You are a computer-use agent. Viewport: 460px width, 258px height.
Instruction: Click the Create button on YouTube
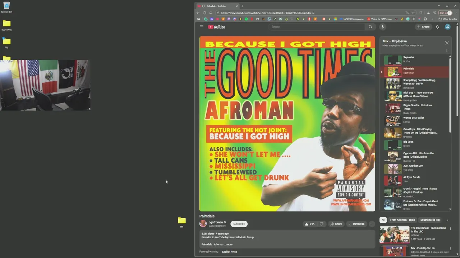[x=423, y=27]
